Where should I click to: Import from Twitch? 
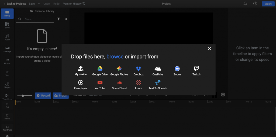(196, 71)
